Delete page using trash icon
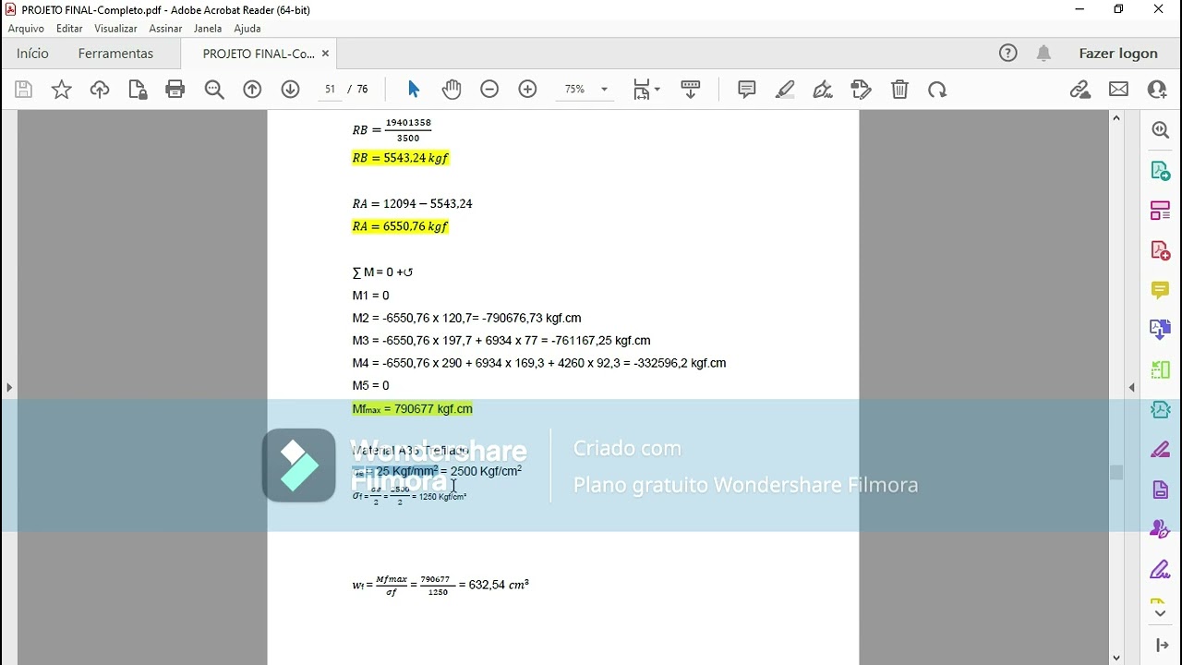 pos(899,90)
